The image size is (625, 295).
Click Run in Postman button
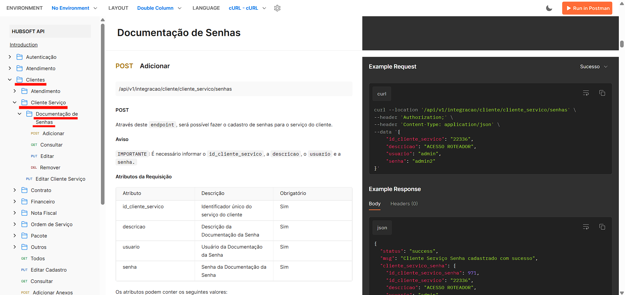587,8
